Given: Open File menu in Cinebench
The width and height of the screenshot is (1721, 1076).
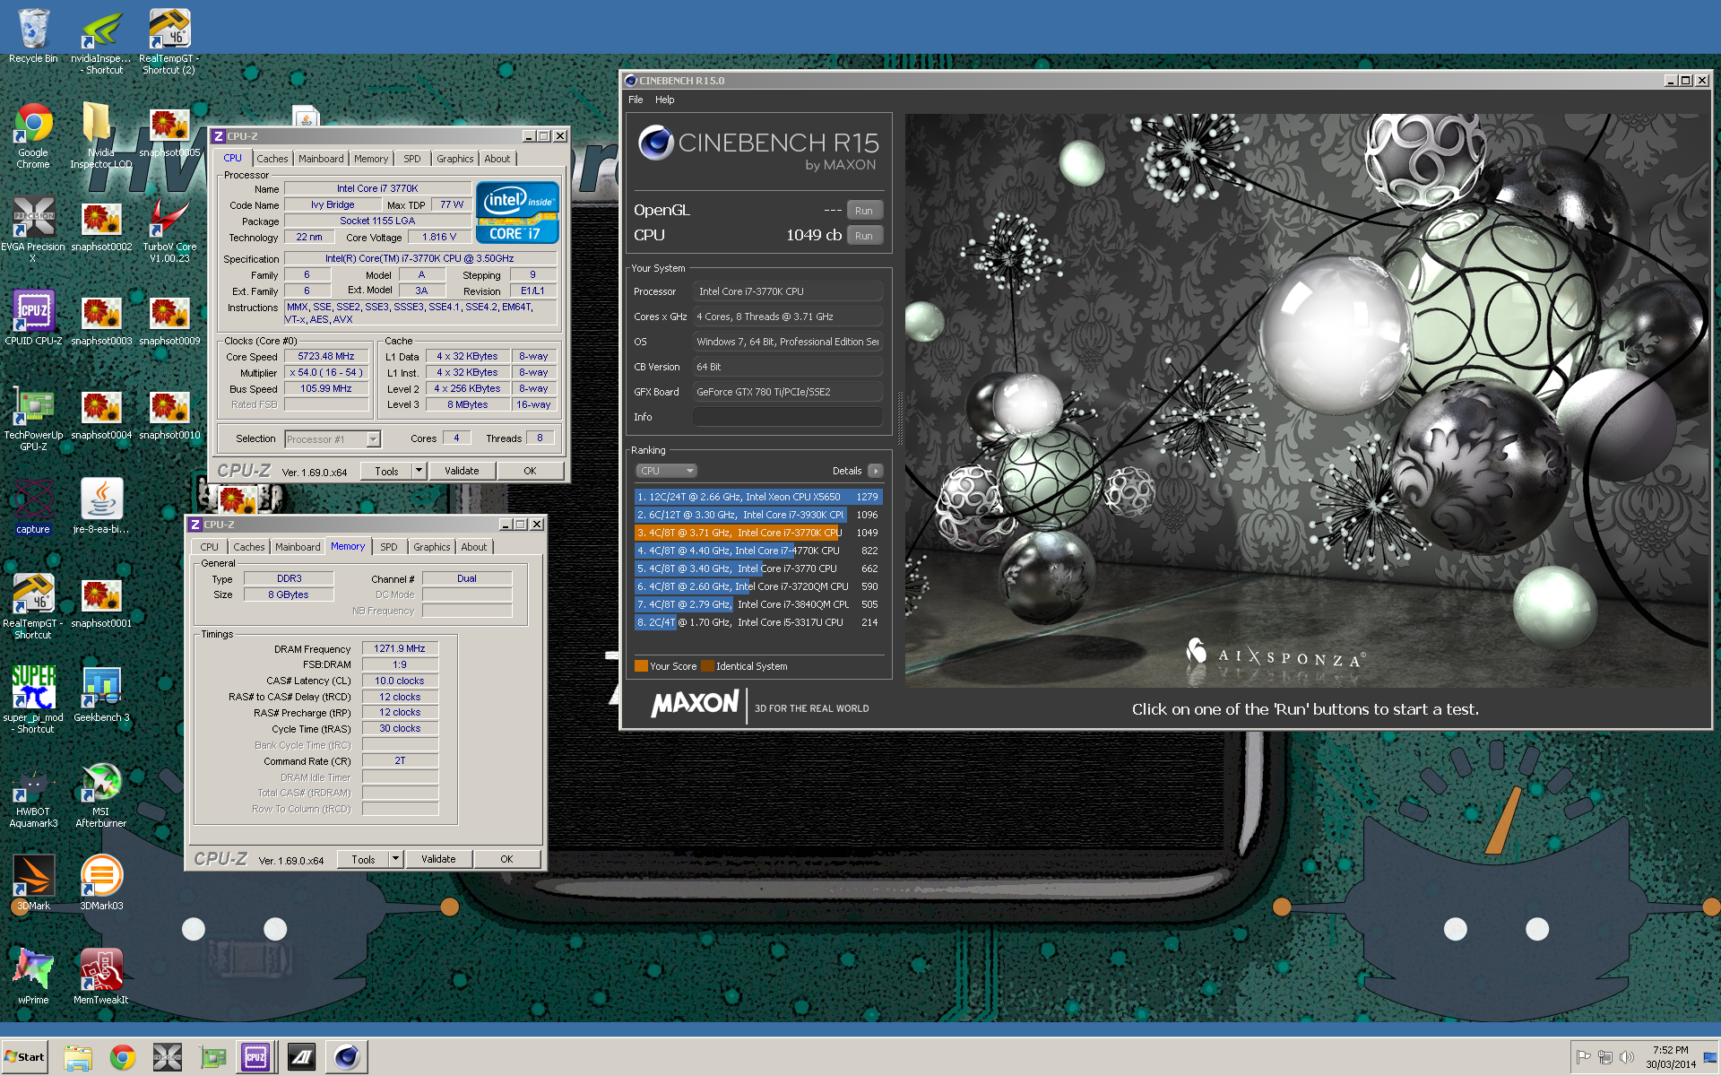Looking at the screenshot, I should (x=636, y=100).
